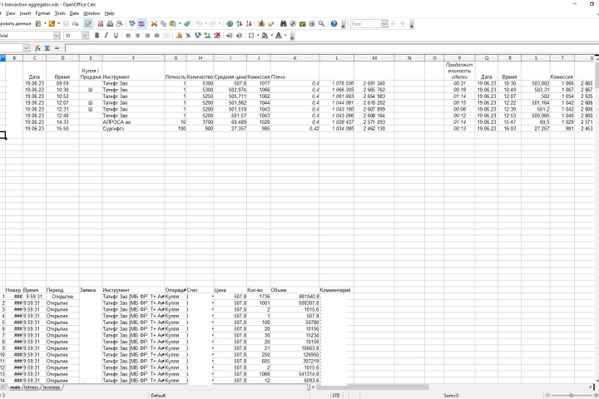Open the Navigator compass icon
599x399 pixels.
point(293,23)
